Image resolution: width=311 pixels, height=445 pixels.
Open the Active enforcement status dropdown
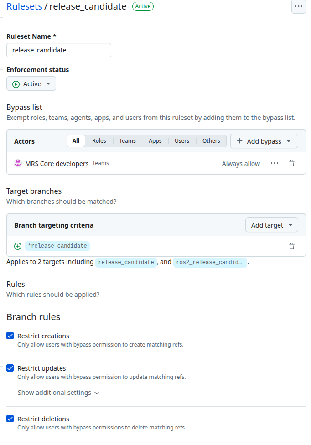pos(31,84)
